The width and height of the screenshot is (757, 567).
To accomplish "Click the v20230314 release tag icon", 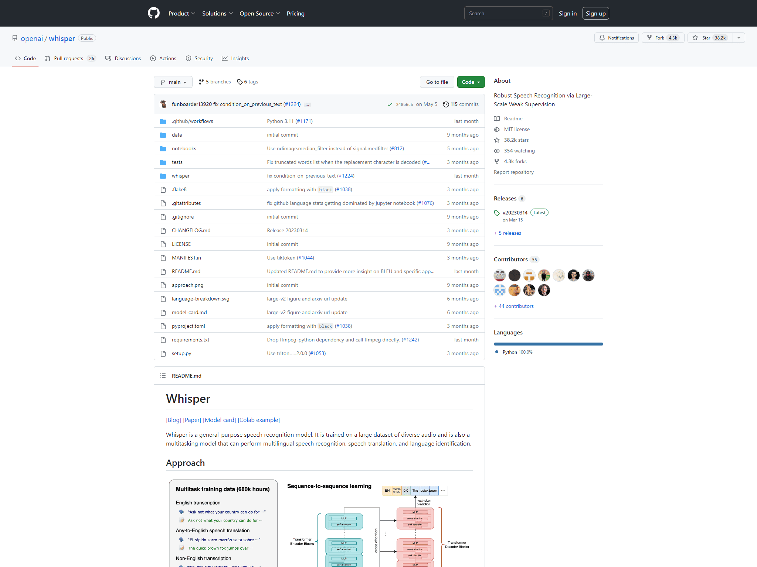I will [497, 213].
